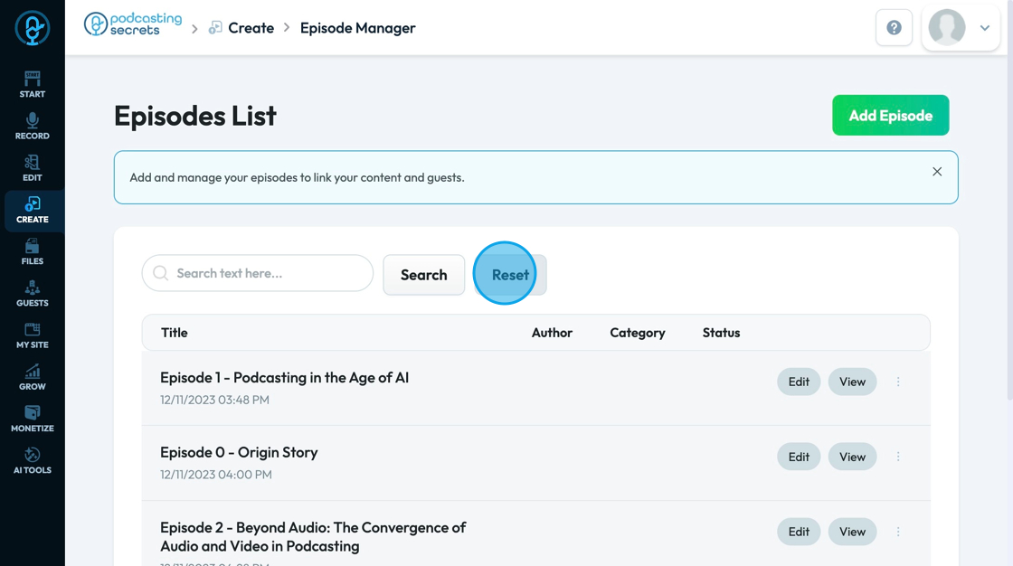1013x566 pixels.
Task: Open the Edit section in sidebar
Action: (x=33, y=168)
